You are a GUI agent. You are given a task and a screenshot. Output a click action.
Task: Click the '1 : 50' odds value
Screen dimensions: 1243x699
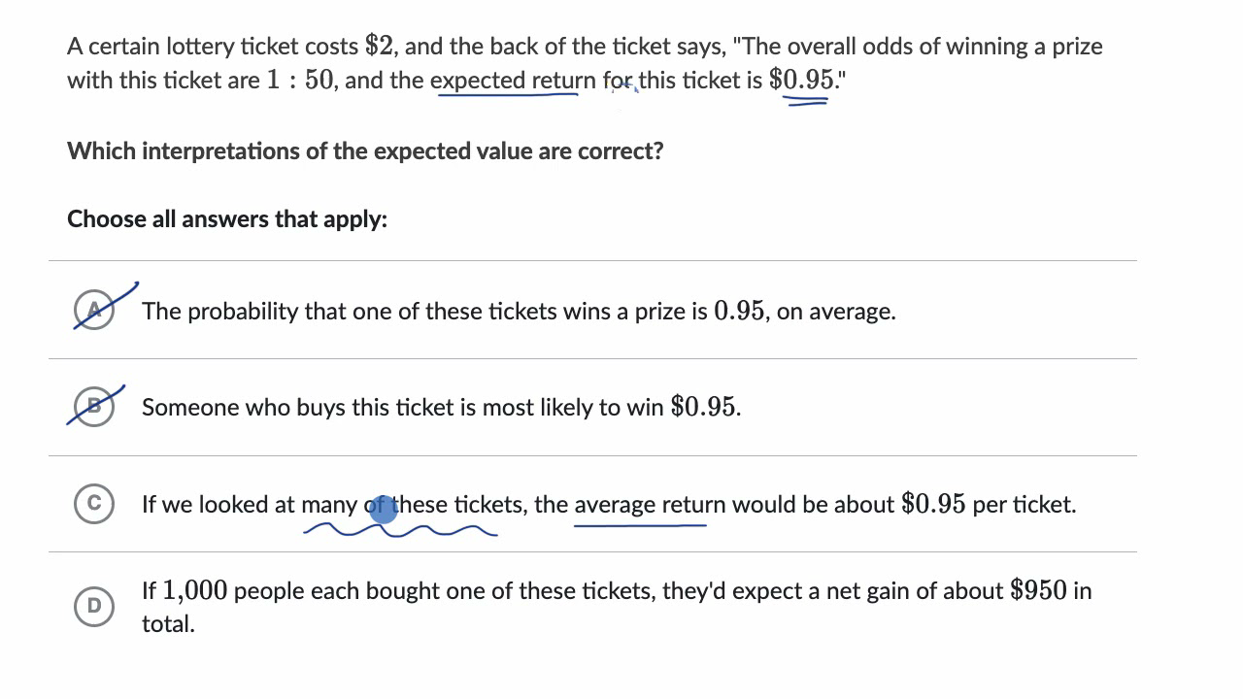(x=301, y=81)
